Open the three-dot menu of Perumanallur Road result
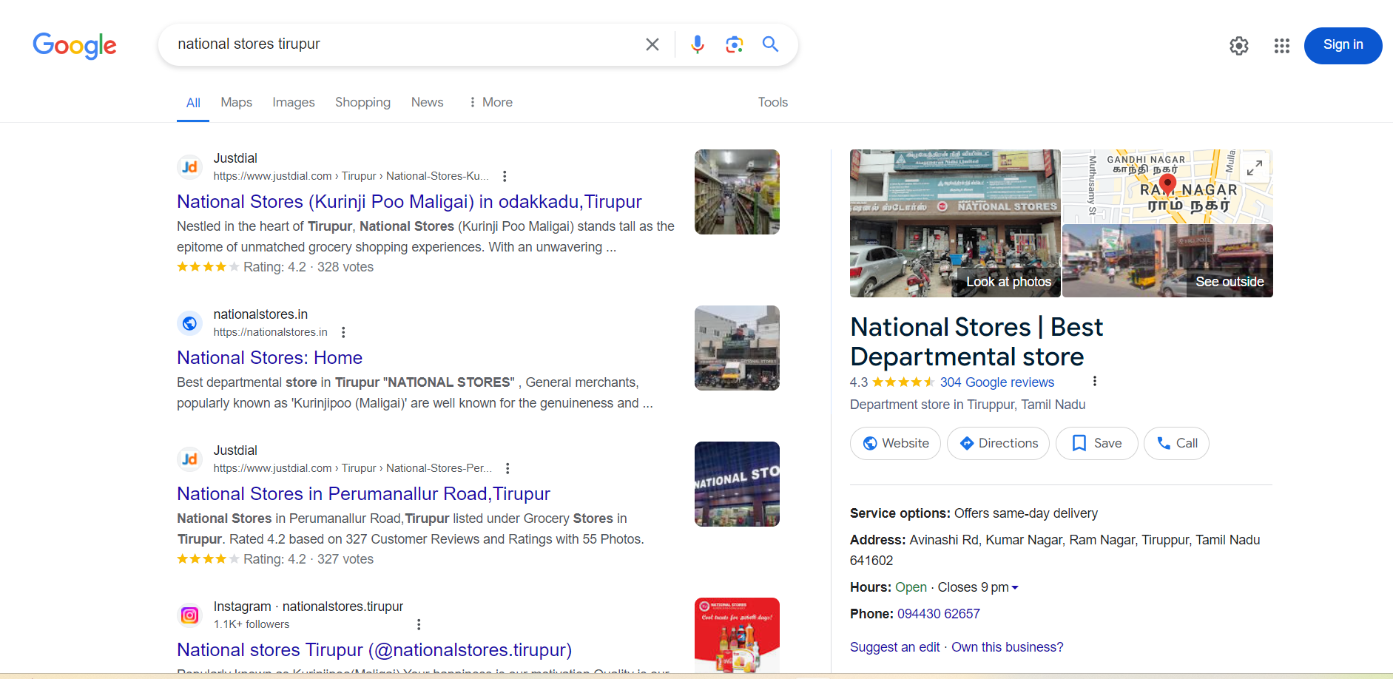The height and width of the screenshot is (679, 1393). 507,468
